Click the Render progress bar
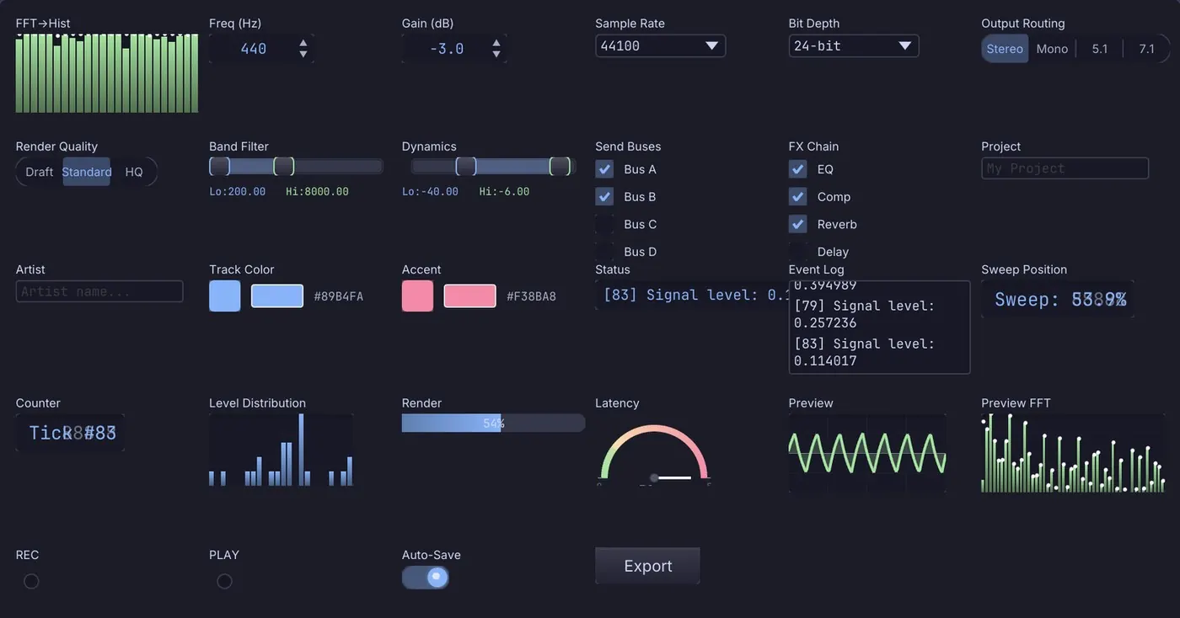This screenshot has width=1180, height=618. (494, 423)
